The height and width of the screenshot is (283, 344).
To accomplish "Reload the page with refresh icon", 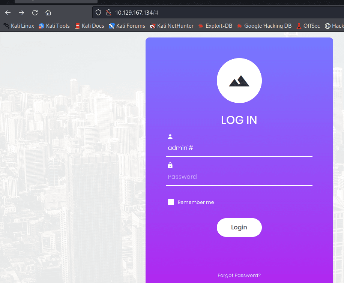I will [35, 13].
